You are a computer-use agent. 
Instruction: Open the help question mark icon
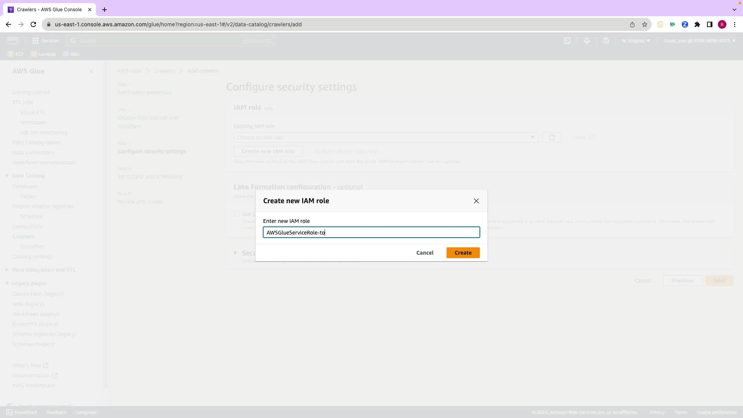tap(606, 41)
